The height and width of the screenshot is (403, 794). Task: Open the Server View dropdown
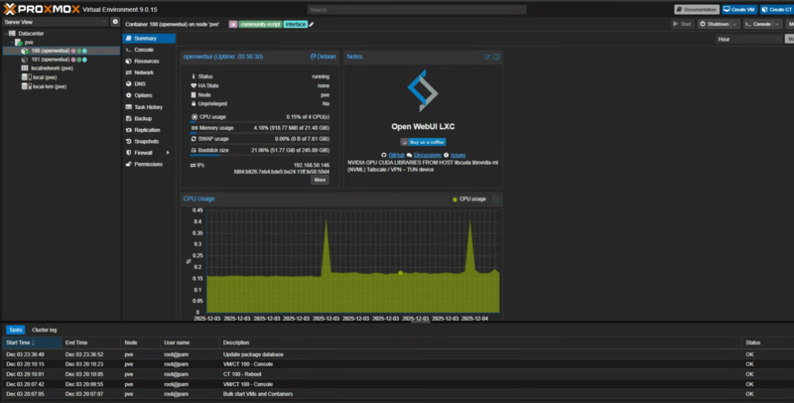click(x=55, y=21)
